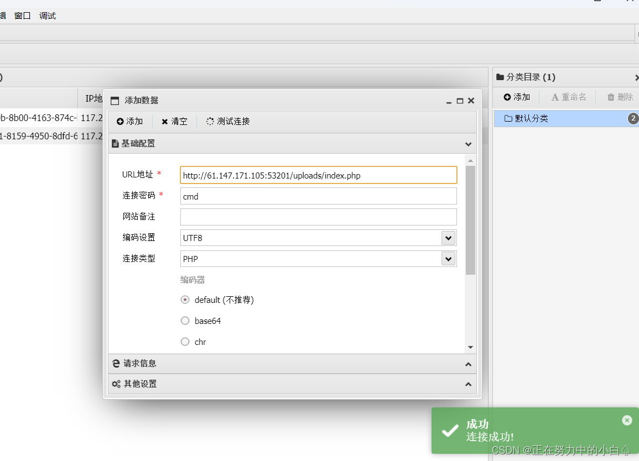Select the base64 encoder option
The image size is (639, 461).
pos(185,321)
